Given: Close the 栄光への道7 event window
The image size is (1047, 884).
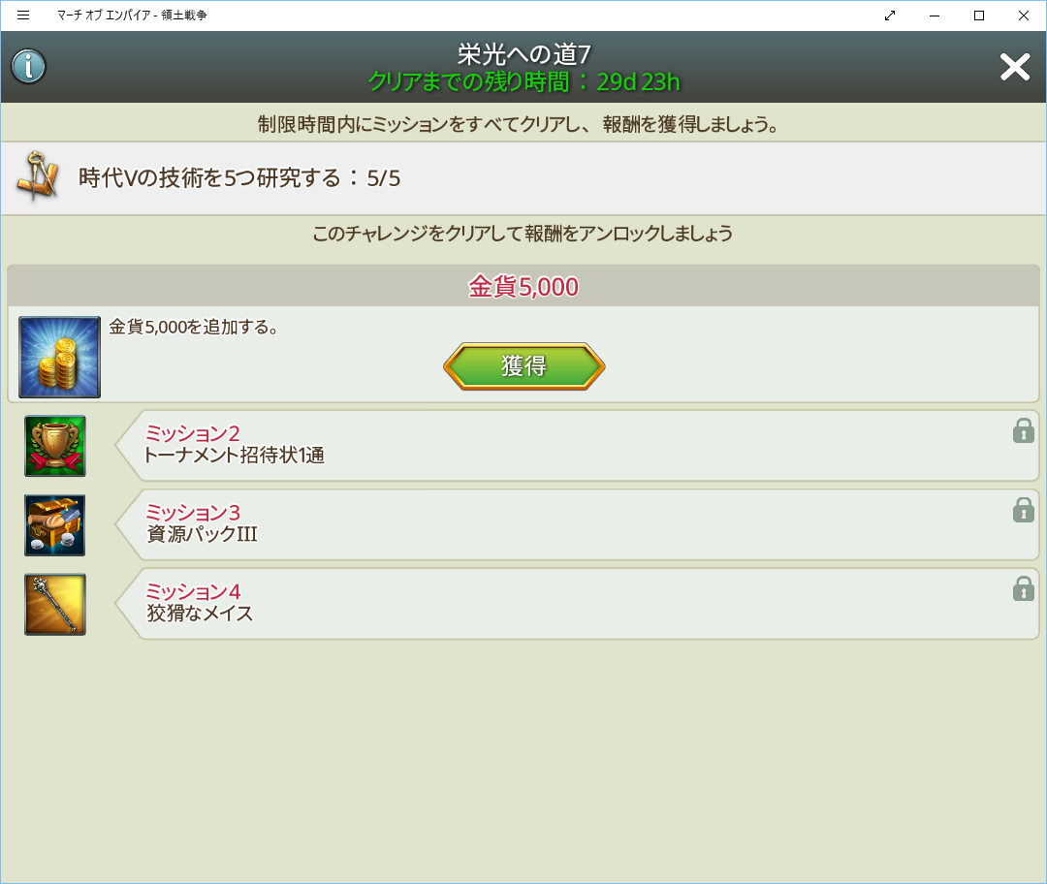Looking at the screenshot, I should [x=1014, y=67].
